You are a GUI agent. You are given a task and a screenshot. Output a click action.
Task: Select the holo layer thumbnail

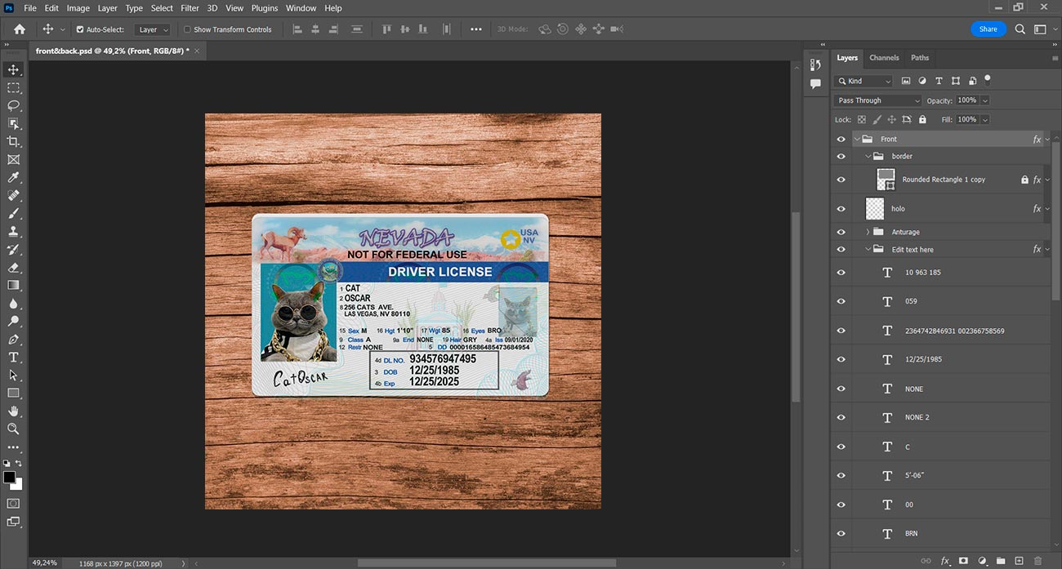click(x=875, y=209)
